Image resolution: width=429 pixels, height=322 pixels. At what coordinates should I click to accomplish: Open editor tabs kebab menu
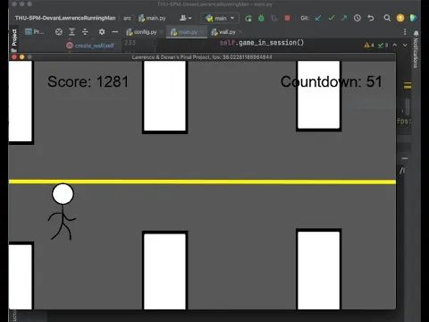tap(405, 32)
